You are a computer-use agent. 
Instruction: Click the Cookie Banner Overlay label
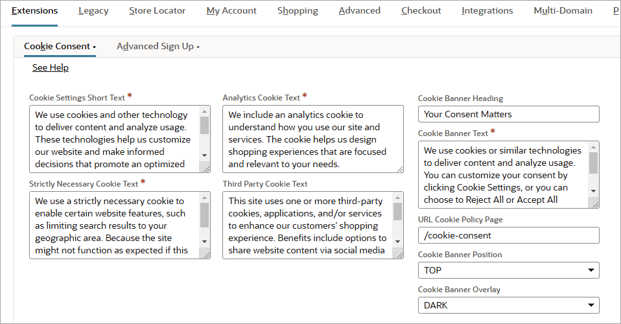click(459, 290)
